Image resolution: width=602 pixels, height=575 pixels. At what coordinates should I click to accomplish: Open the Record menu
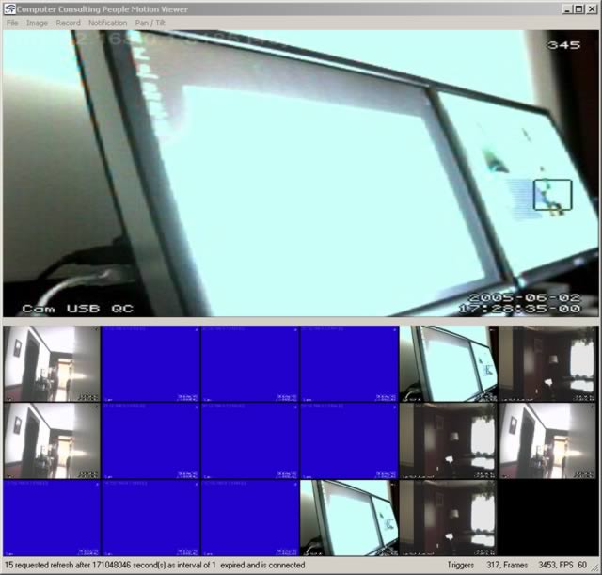pyautogui.click(x=68, y=23)
